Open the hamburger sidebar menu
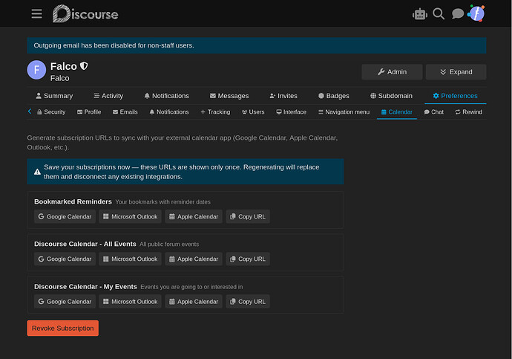The height and width of the screenshot is (359, 512). tap(36, 13)
